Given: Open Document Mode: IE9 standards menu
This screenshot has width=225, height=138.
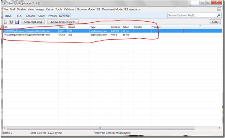Looking at the screenshot, I should 121,9.
